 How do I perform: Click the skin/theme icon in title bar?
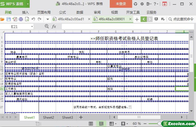tap(136, 4)
